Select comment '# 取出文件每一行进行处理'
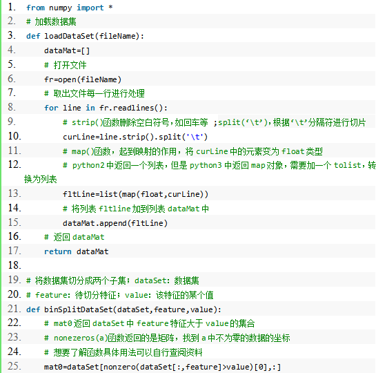Viewport: 376px width, 373px height. click(x=95, y=94)
